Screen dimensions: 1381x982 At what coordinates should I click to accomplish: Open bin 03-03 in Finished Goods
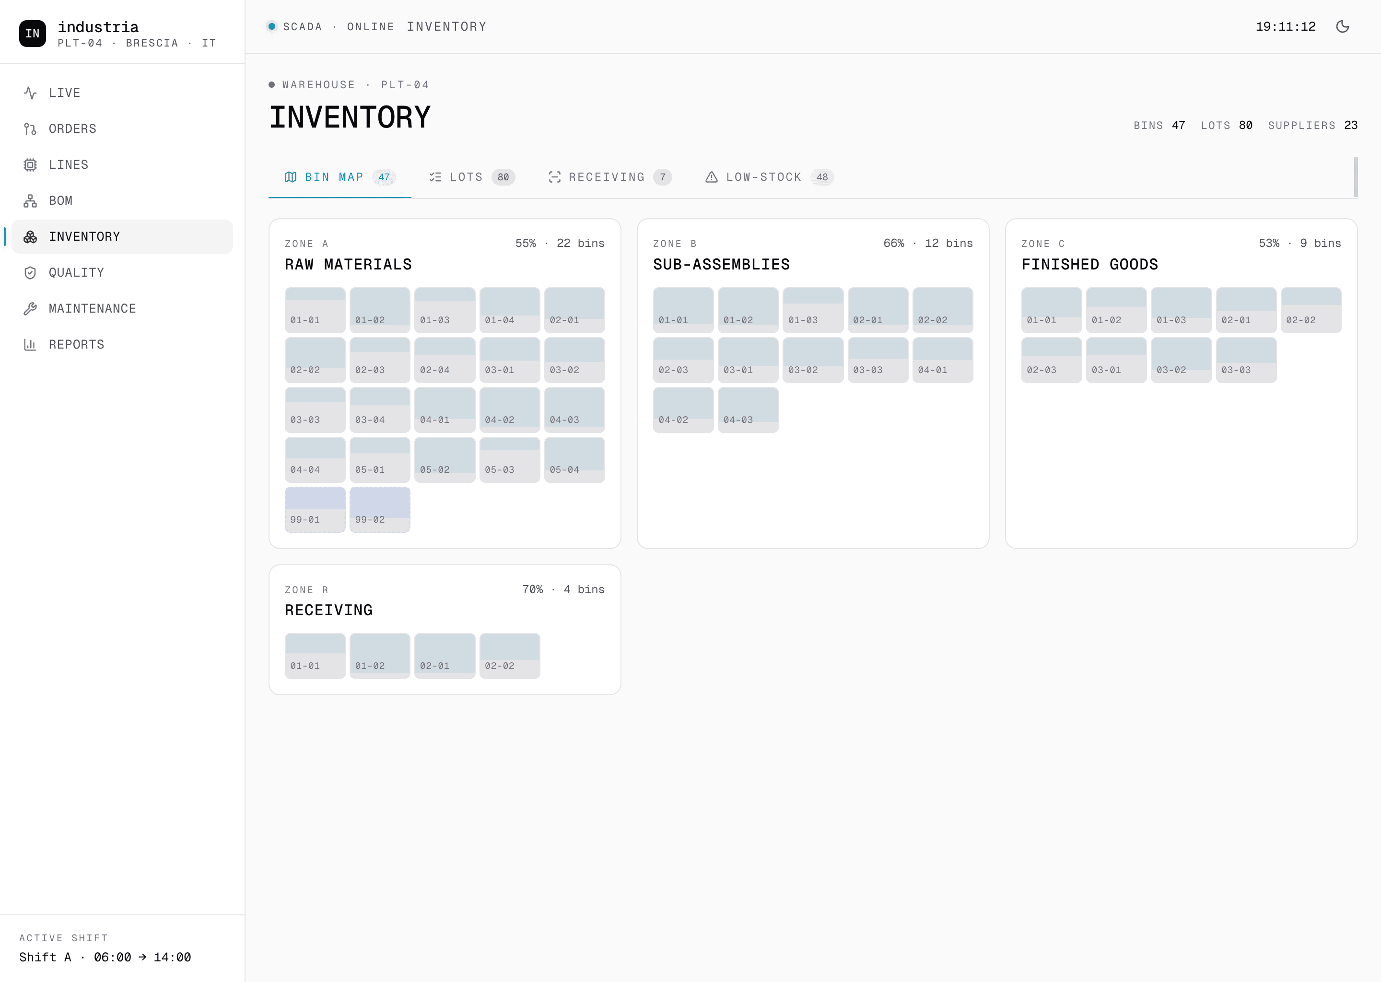pyautogui.click(x=1246, y=361)
